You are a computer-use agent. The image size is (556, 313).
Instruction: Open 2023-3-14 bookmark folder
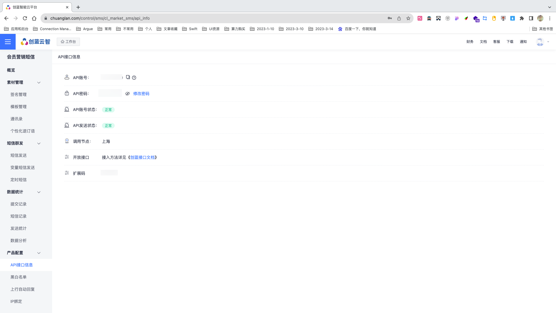321,29
